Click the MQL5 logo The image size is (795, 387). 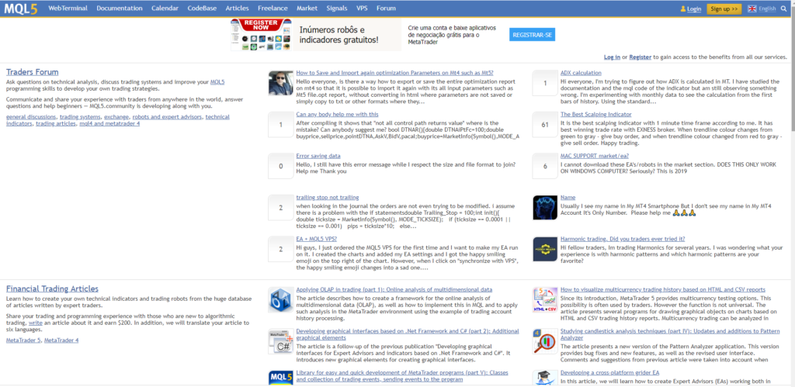pyautogui.click(x=21, y=9)
